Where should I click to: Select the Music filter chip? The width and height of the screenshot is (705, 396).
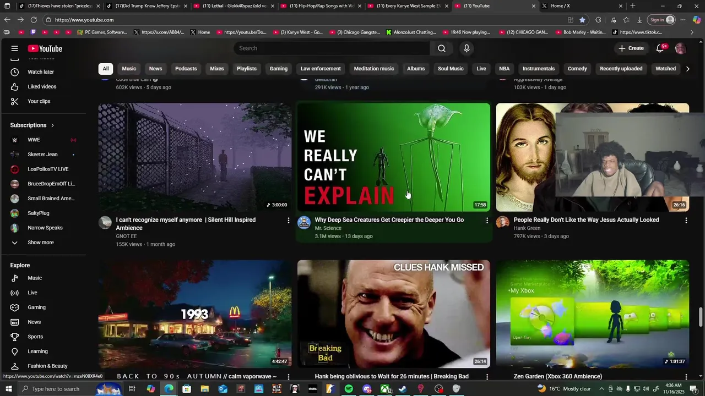(x=129, y=69)
